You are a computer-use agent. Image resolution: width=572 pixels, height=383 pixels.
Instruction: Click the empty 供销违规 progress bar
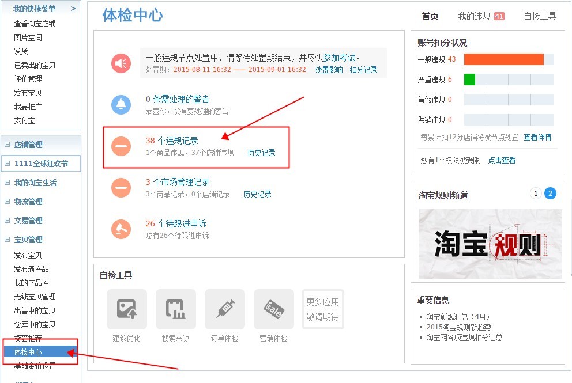point(509,120)
